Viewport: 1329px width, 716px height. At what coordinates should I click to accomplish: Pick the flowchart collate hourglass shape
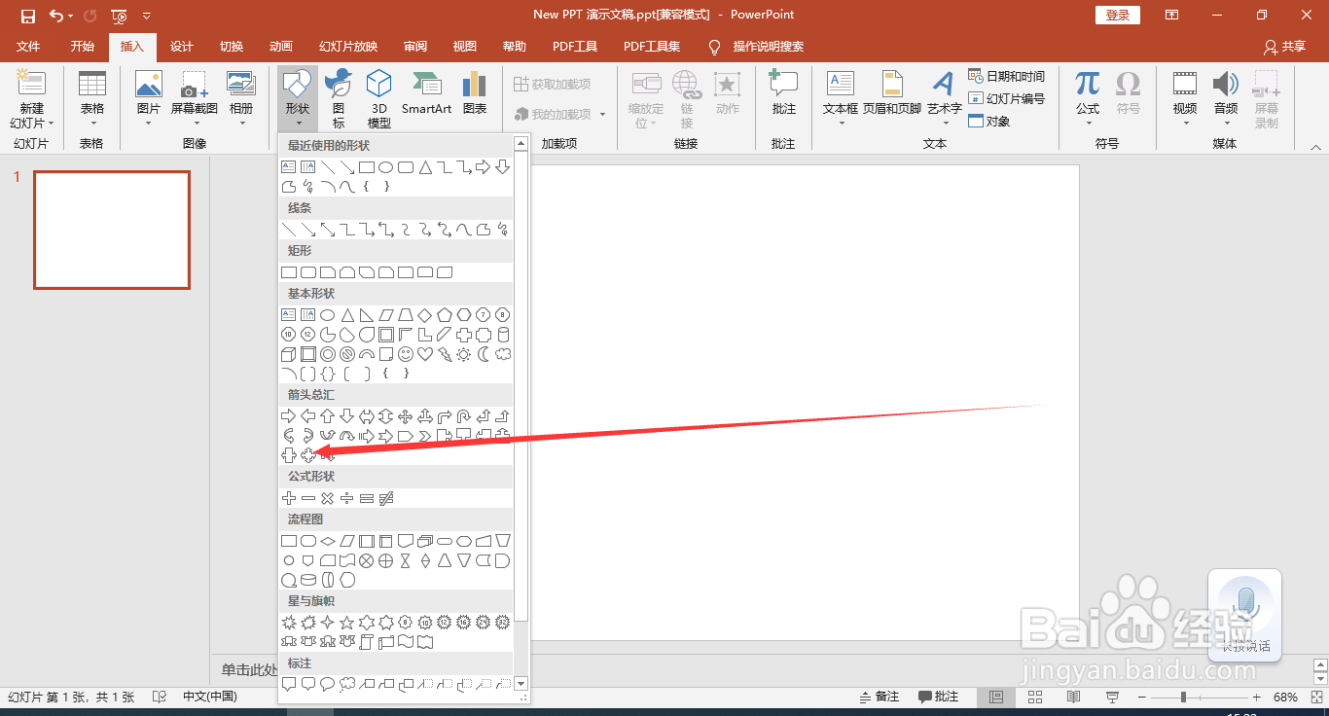click(x=406, y=560)
